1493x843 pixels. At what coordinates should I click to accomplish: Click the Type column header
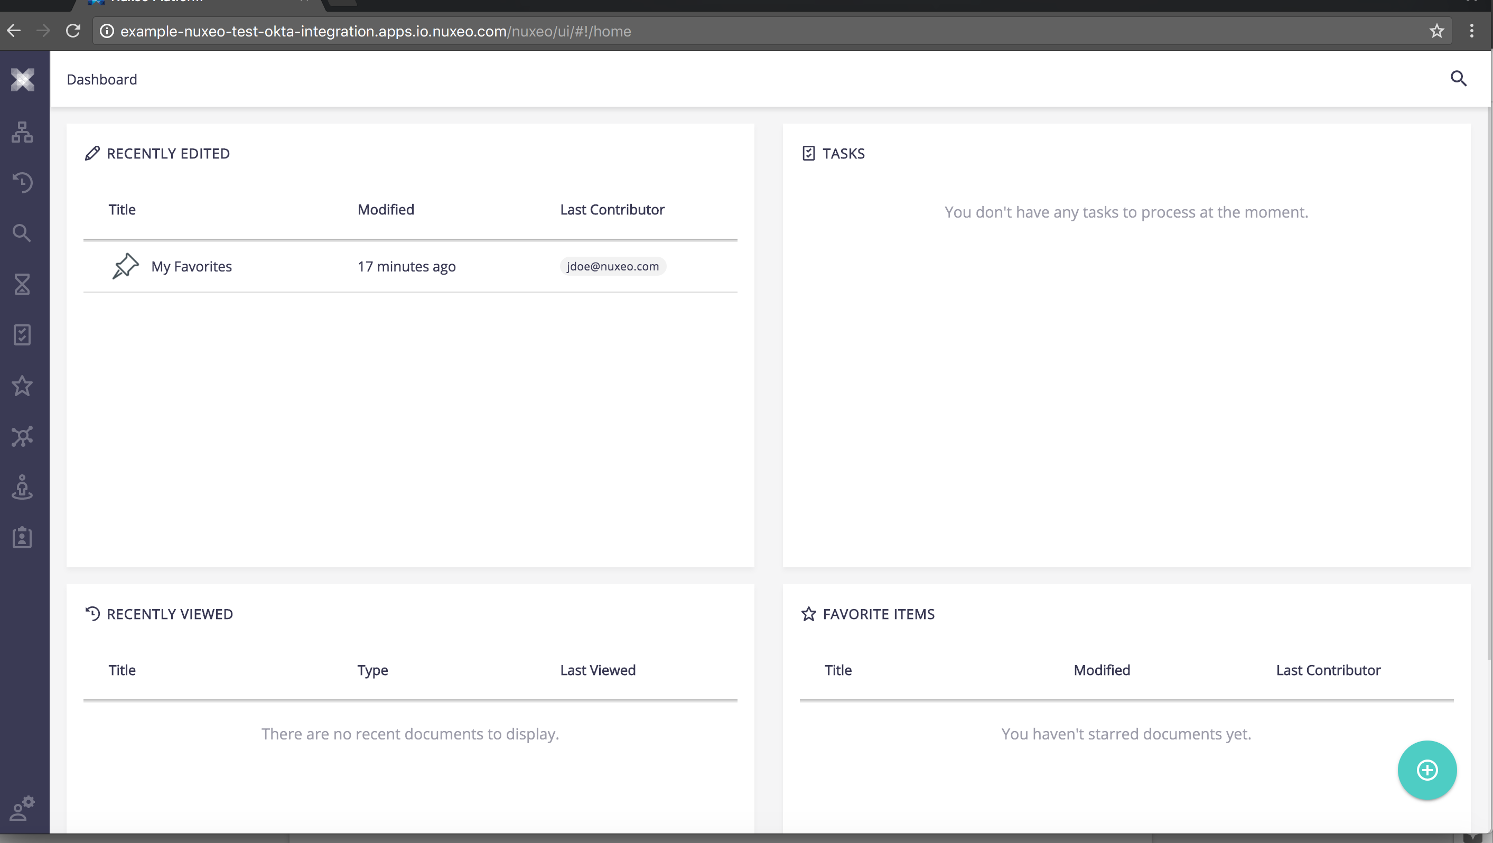(x=372, y=670)
